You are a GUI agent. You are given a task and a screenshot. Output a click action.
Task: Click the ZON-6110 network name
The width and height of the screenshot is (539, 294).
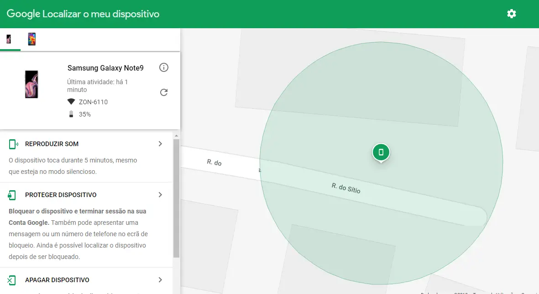click(x=93, y=102)
